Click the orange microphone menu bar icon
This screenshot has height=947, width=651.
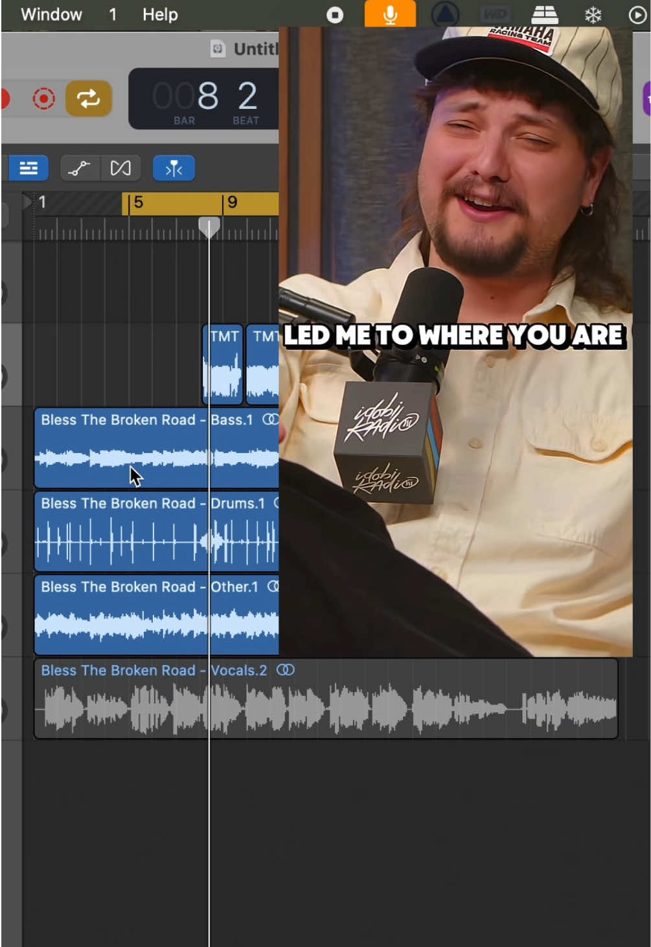[x=390, y=14]
